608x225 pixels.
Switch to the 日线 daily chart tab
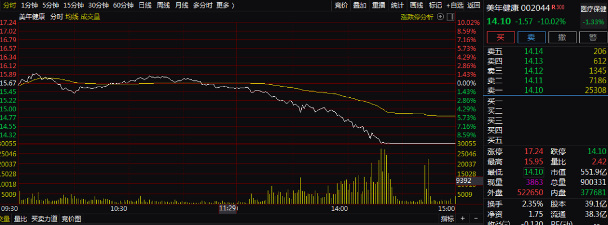[x=145, y=5]
